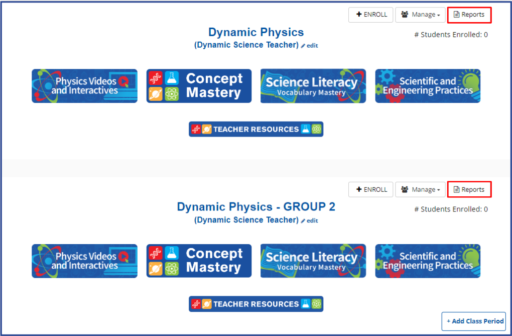Open Scientific and Engineering Practices in GROUP 2
This screenshot has height=336, width=512.
428,261
